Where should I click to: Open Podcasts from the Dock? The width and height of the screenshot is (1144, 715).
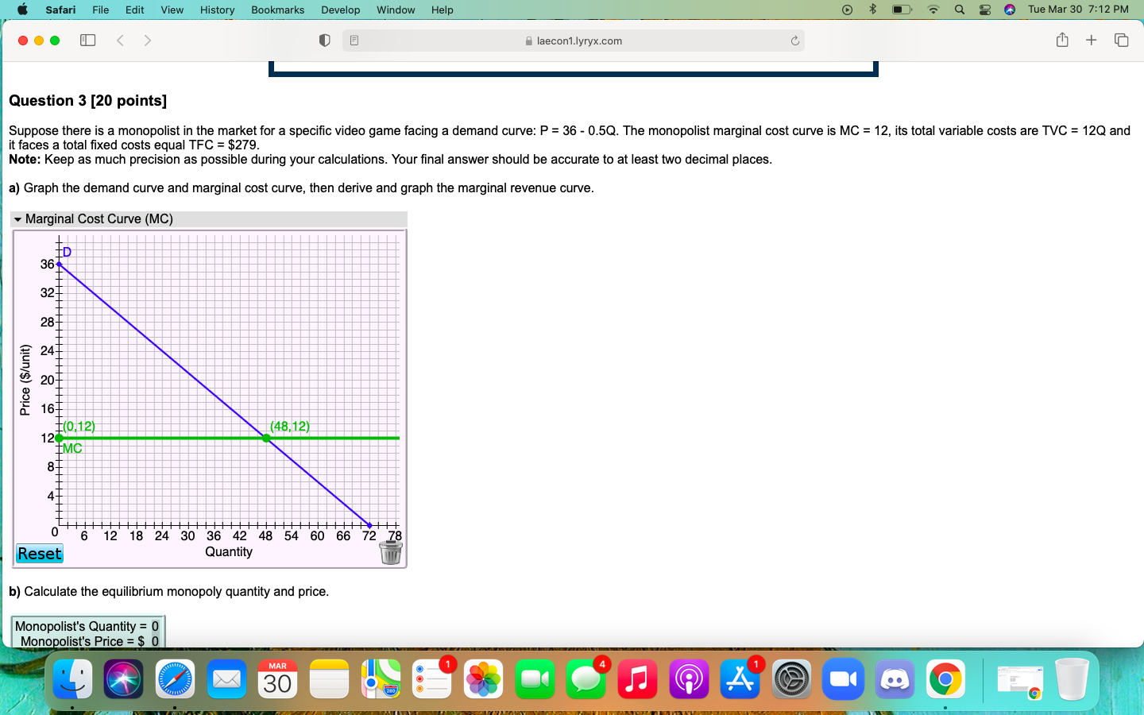point(689,679)
